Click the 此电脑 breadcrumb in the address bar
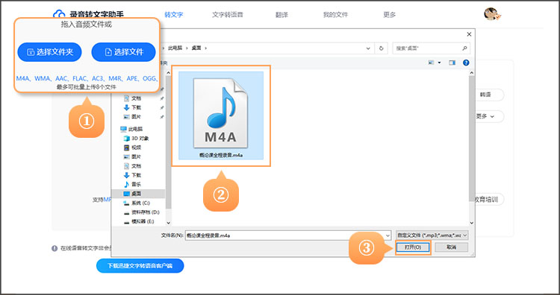 (175, 48)
